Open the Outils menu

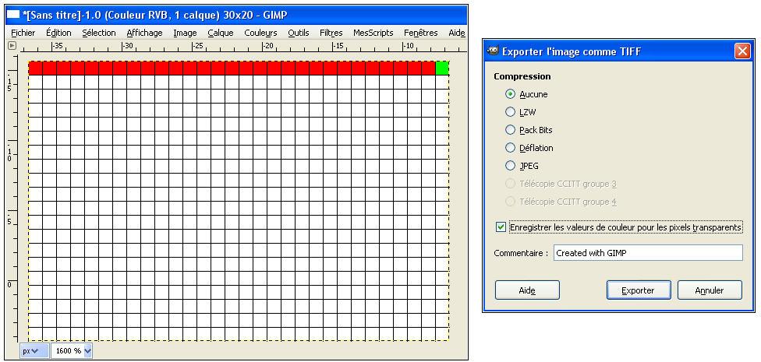pos(299,33)
